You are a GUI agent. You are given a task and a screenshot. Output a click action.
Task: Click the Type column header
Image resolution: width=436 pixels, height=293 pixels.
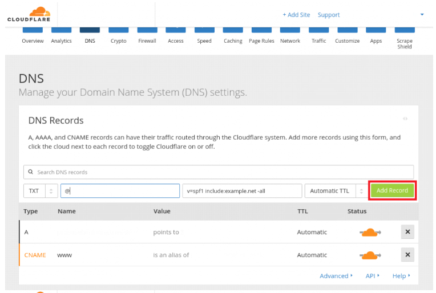point(31,211)
